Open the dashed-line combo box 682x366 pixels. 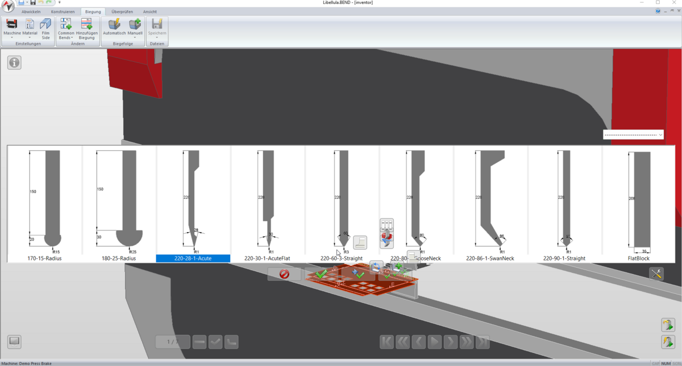point(633,135)
